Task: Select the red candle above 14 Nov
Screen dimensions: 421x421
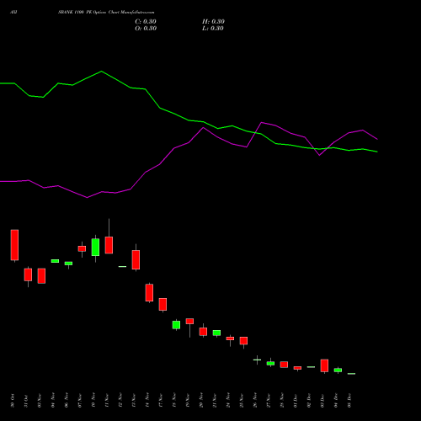Action: (x=149, y=293)
